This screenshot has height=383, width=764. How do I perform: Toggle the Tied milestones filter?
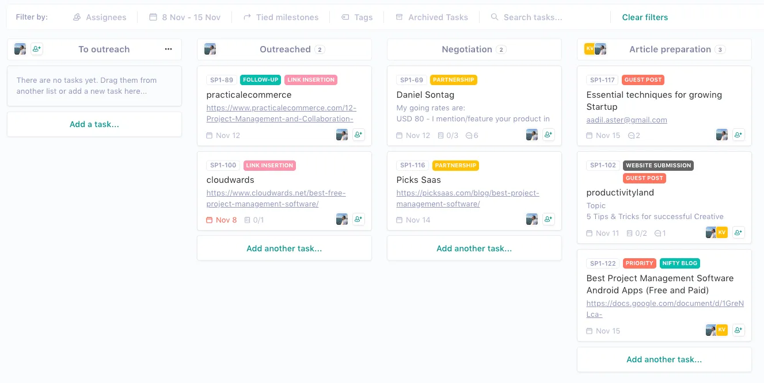(x=281, y=17)
